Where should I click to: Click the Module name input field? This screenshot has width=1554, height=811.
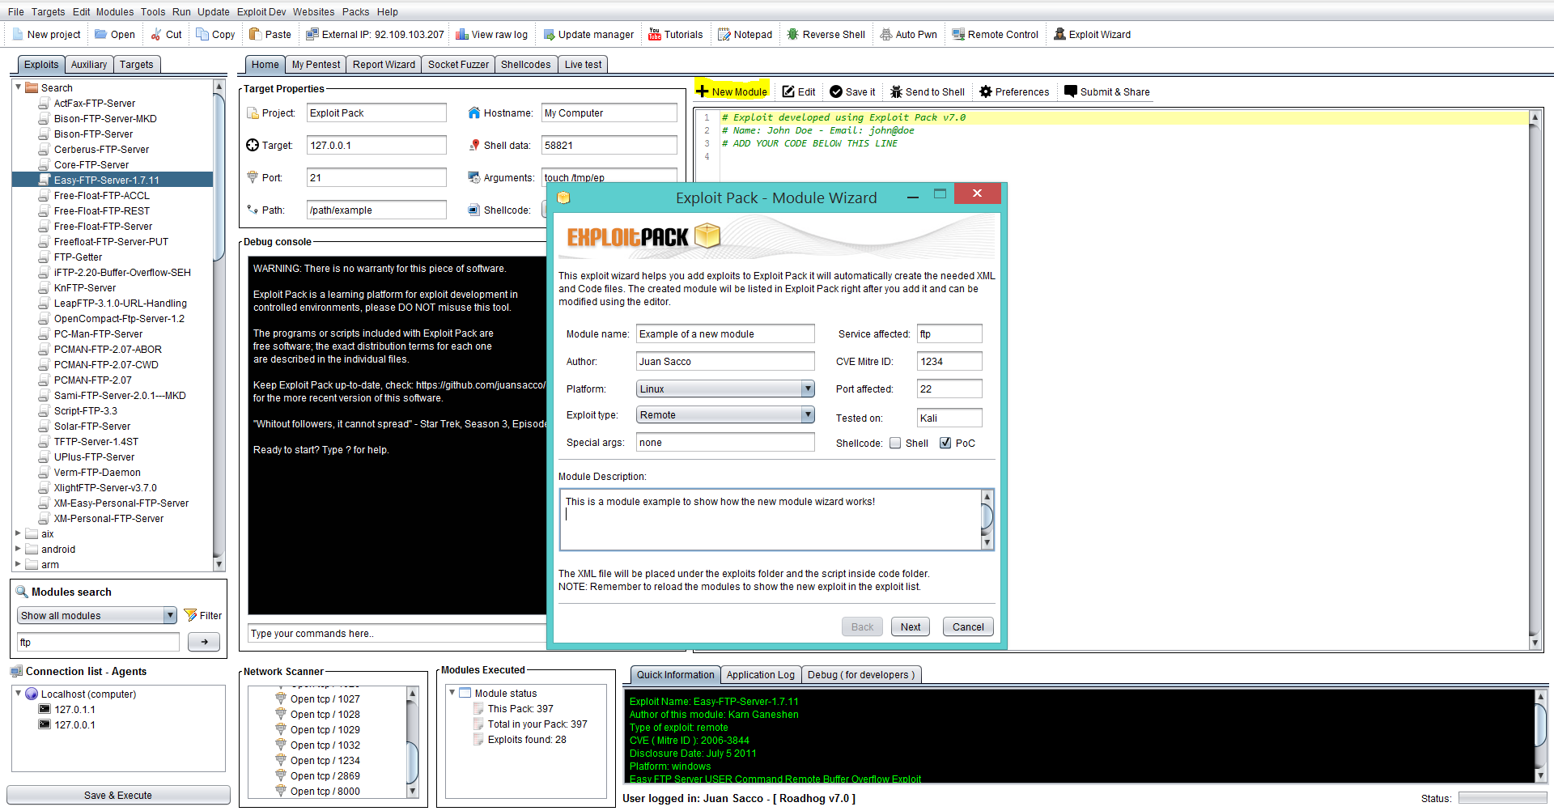[724, 334]
